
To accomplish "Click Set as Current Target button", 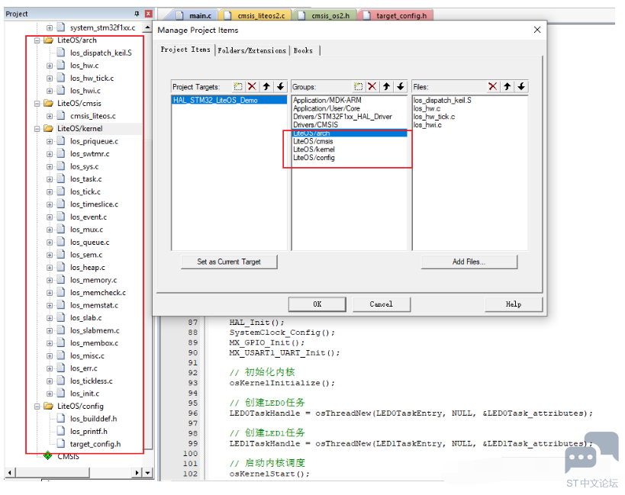I will click(229, 262).
